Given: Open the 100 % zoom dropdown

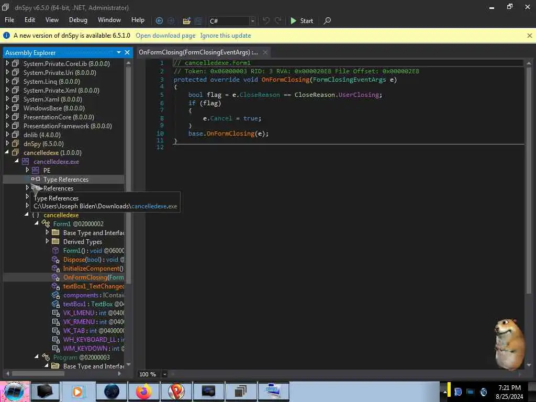Looking at the screenshot, I should point(164,374).
